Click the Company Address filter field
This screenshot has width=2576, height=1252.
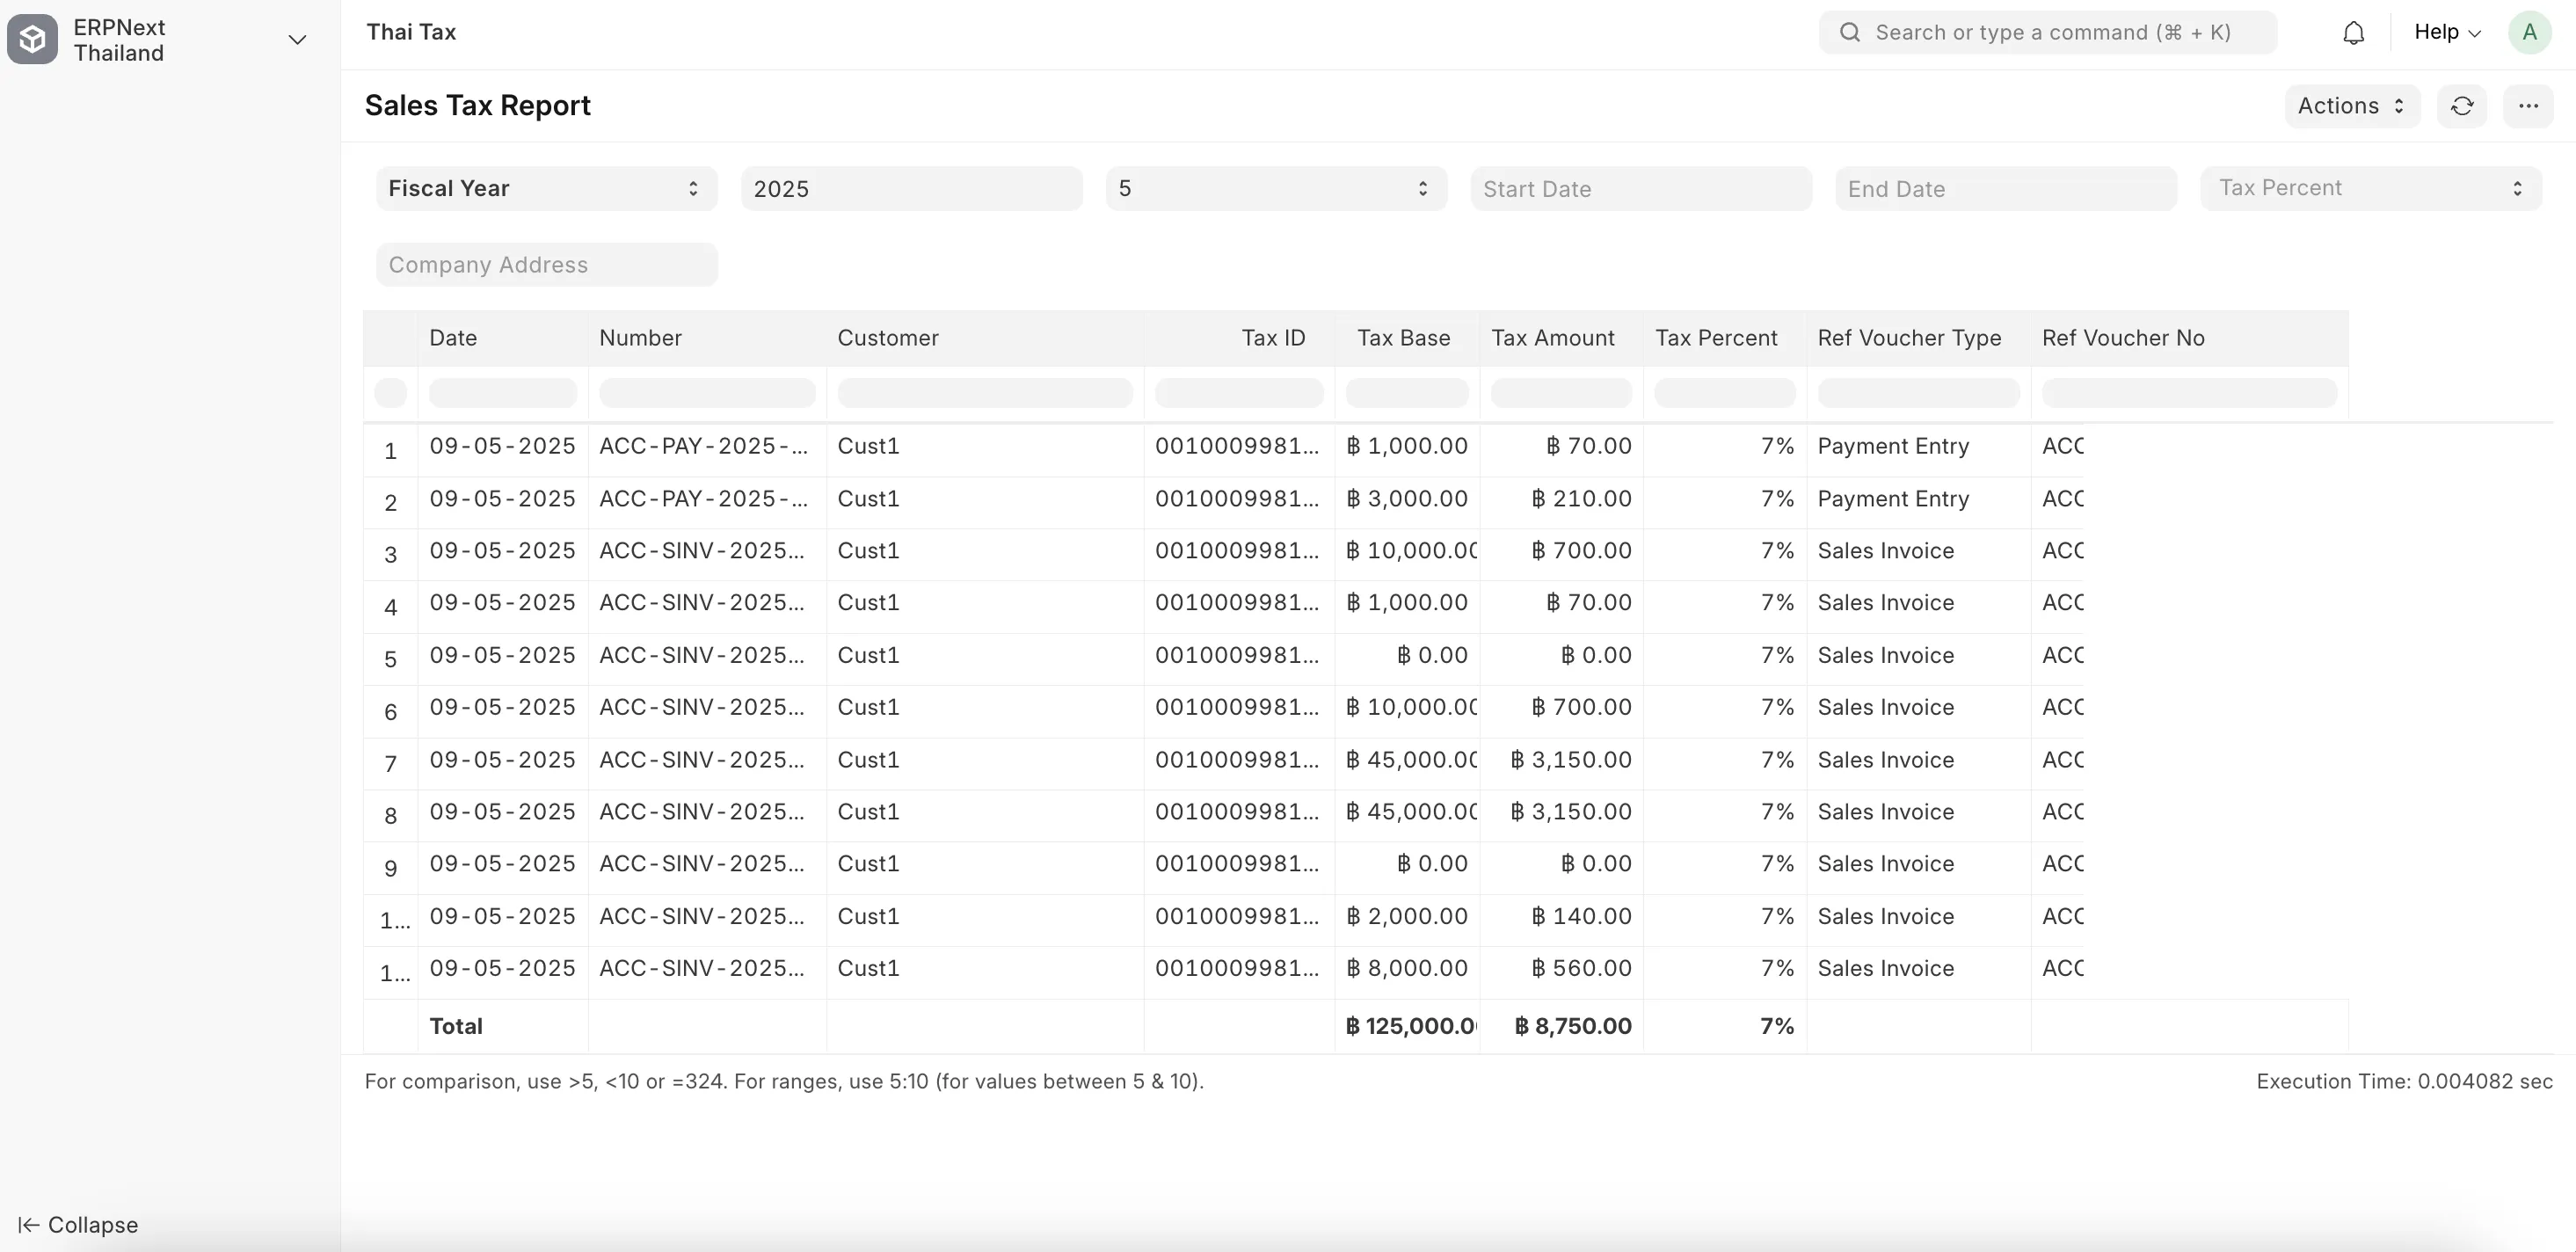[x=546, y=265]
